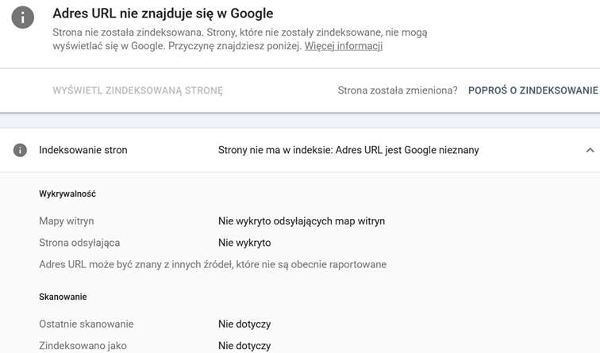Click Nie dotyczy value for Zindeksowano jako

click(244, 346)
